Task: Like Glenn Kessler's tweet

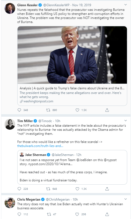Action: coord(77,110)
